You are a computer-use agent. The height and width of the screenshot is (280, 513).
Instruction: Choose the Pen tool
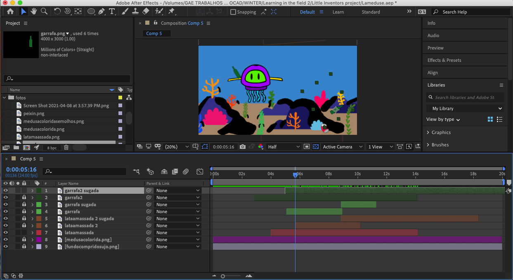point(102,12)
